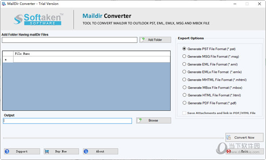Open Support help button
266x160 pixels.
[x=22, y=151]
